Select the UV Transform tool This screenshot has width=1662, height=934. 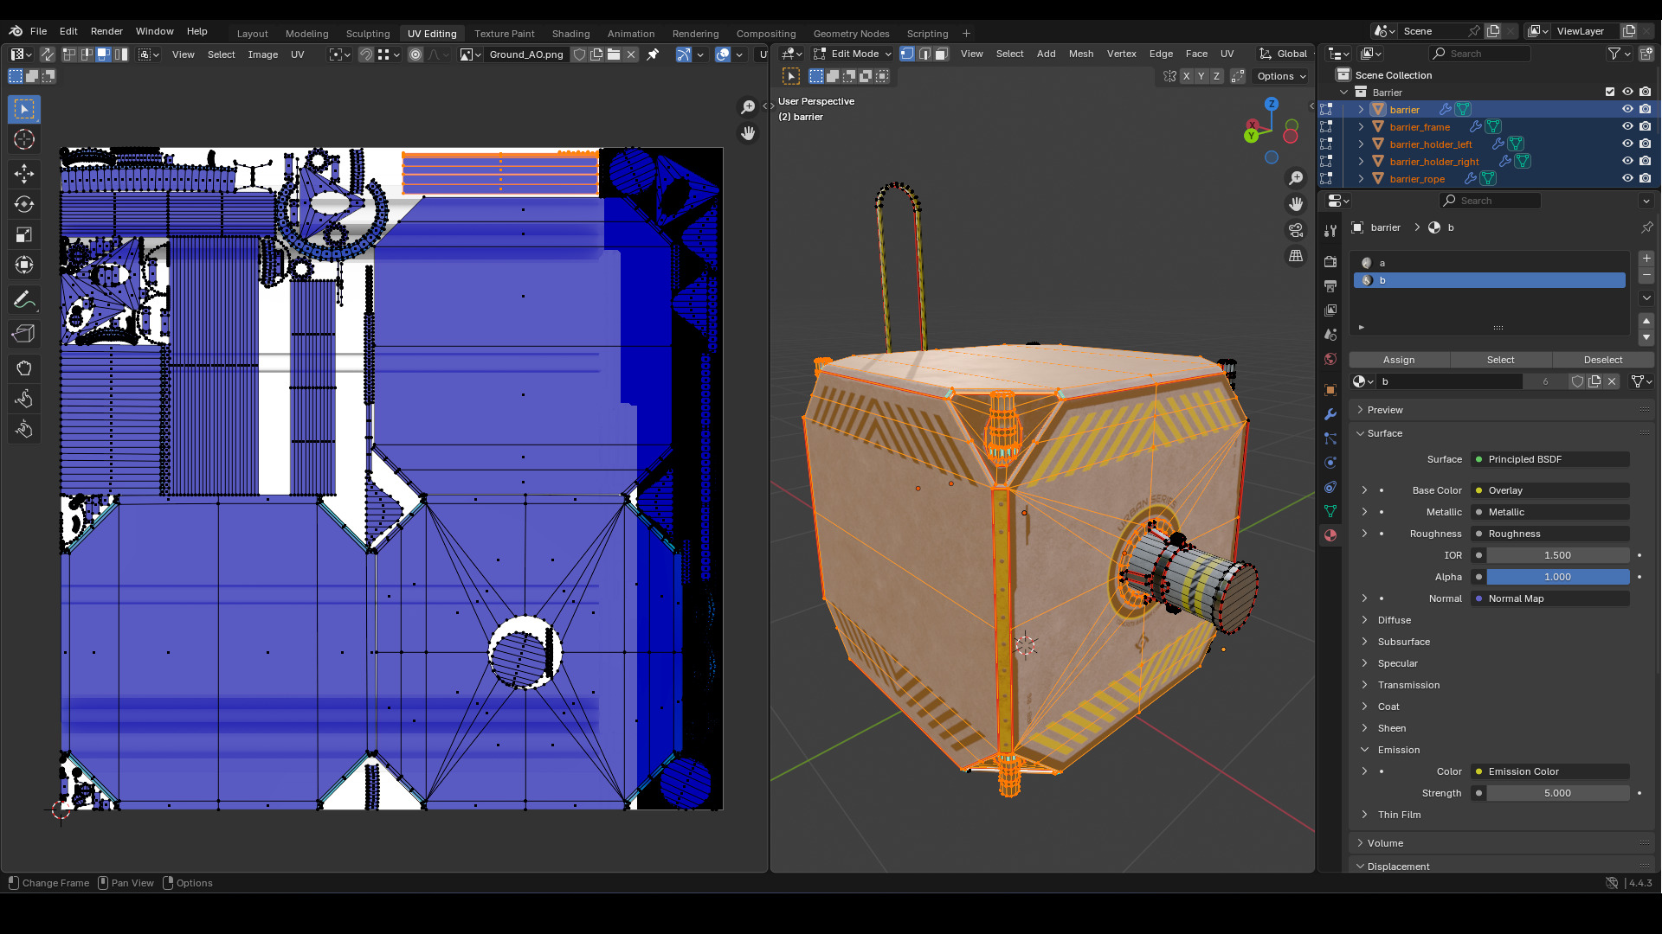point(24,265)
